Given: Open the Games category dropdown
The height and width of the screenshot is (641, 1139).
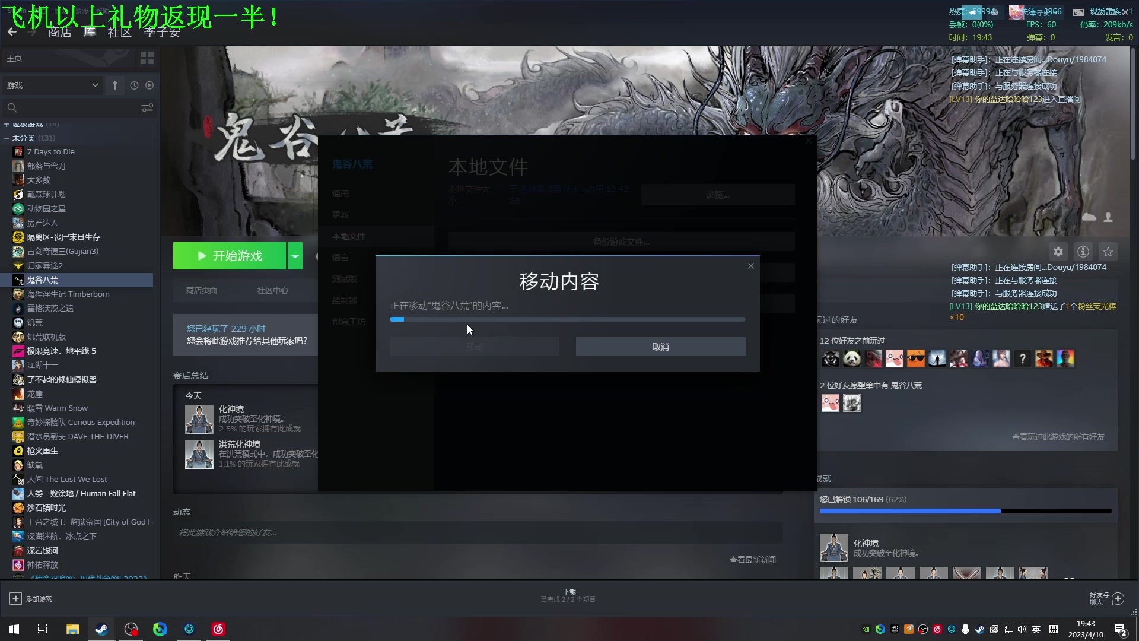Looking at the screenshot, I should point(52,85).
